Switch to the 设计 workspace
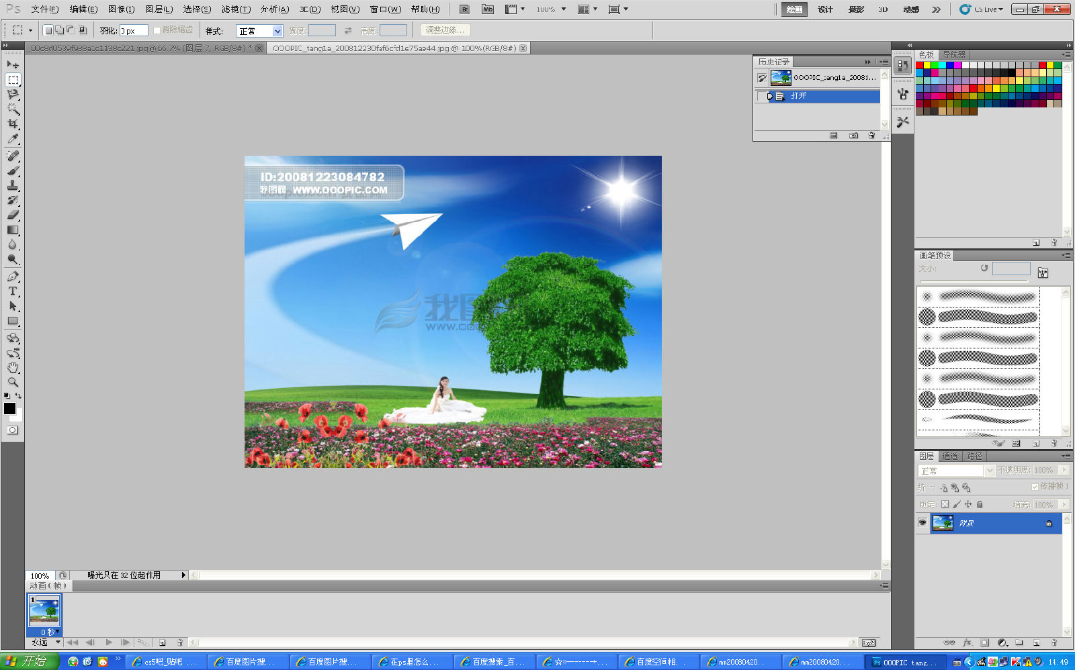Screen dimensions: 1075x670 click(x=825, y=9)
